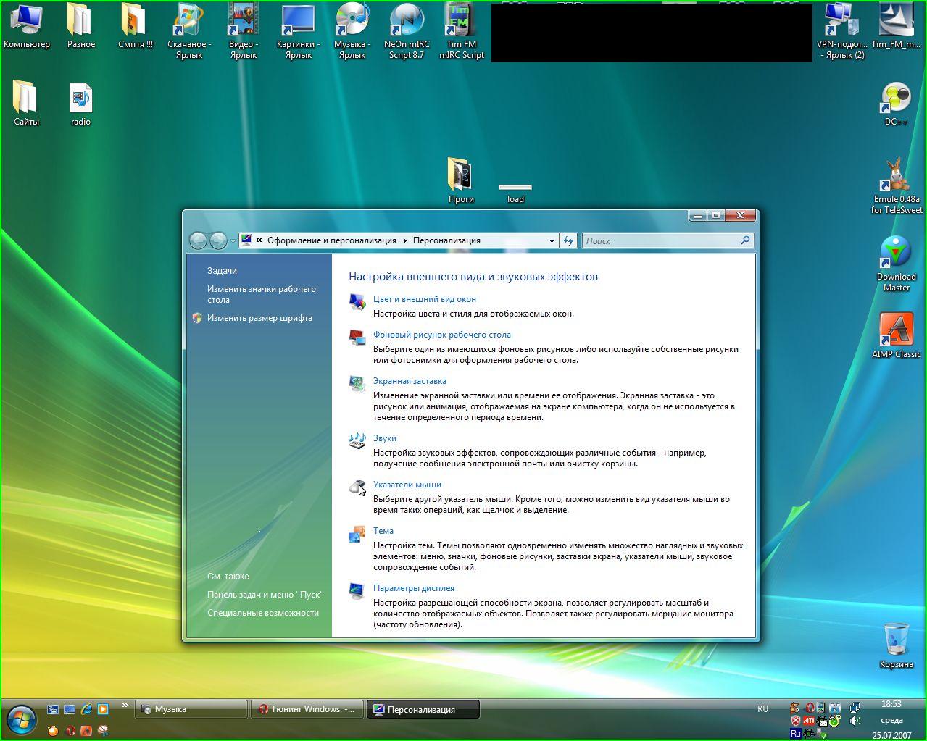Image resolution: width=927 pixels, height=741 pixels.
Task: Open the recent pages dropdown arrow
Action: tap(233, 241)
